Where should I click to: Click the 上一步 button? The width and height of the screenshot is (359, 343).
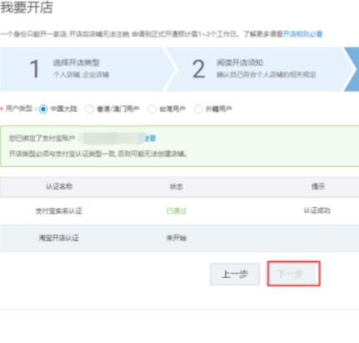tap(235, 275)
